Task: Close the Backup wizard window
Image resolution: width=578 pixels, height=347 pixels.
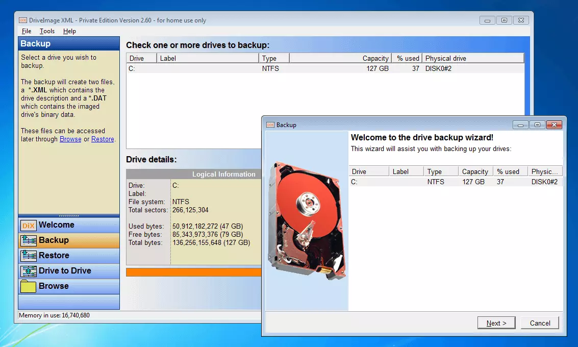Action: pyautogui.click(x=554, y=125)
